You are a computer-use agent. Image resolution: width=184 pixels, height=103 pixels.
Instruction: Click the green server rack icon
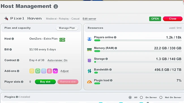point(62,40)
